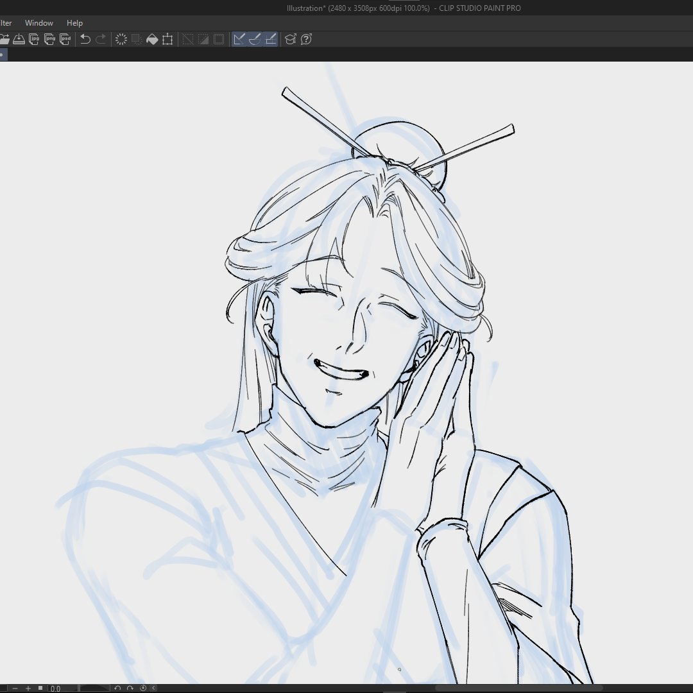Click the Show border of selected area icon

(x=219, y=39)
